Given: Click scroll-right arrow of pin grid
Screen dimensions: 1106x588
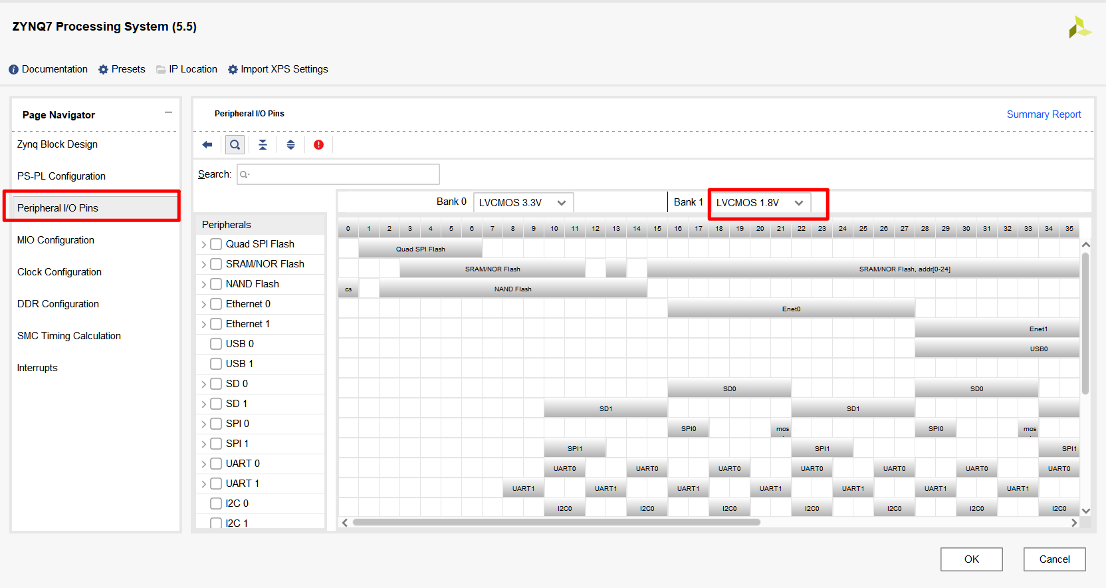Looking at the screenshot, I should (x=1074, y=523).
